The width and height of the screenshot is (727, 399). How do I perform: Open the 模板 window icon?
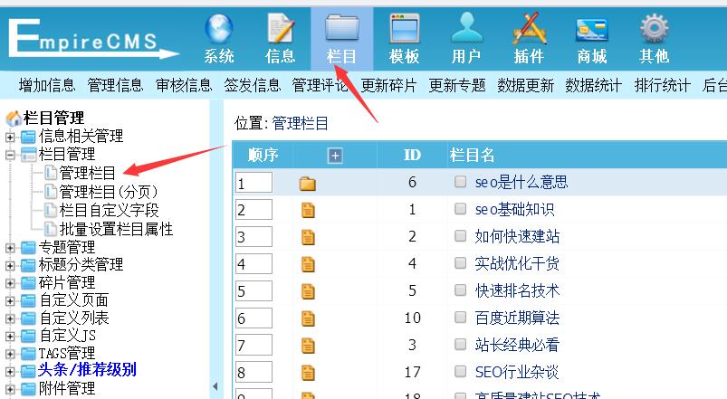tap(405, 29)
